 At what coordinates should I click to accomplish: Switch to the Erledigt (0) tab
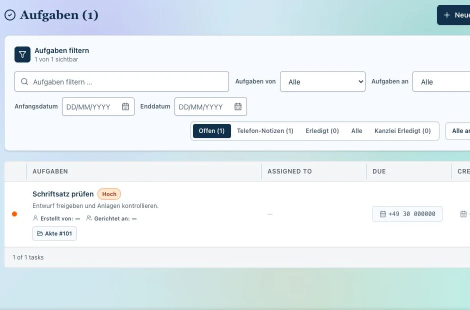[322, 131]
